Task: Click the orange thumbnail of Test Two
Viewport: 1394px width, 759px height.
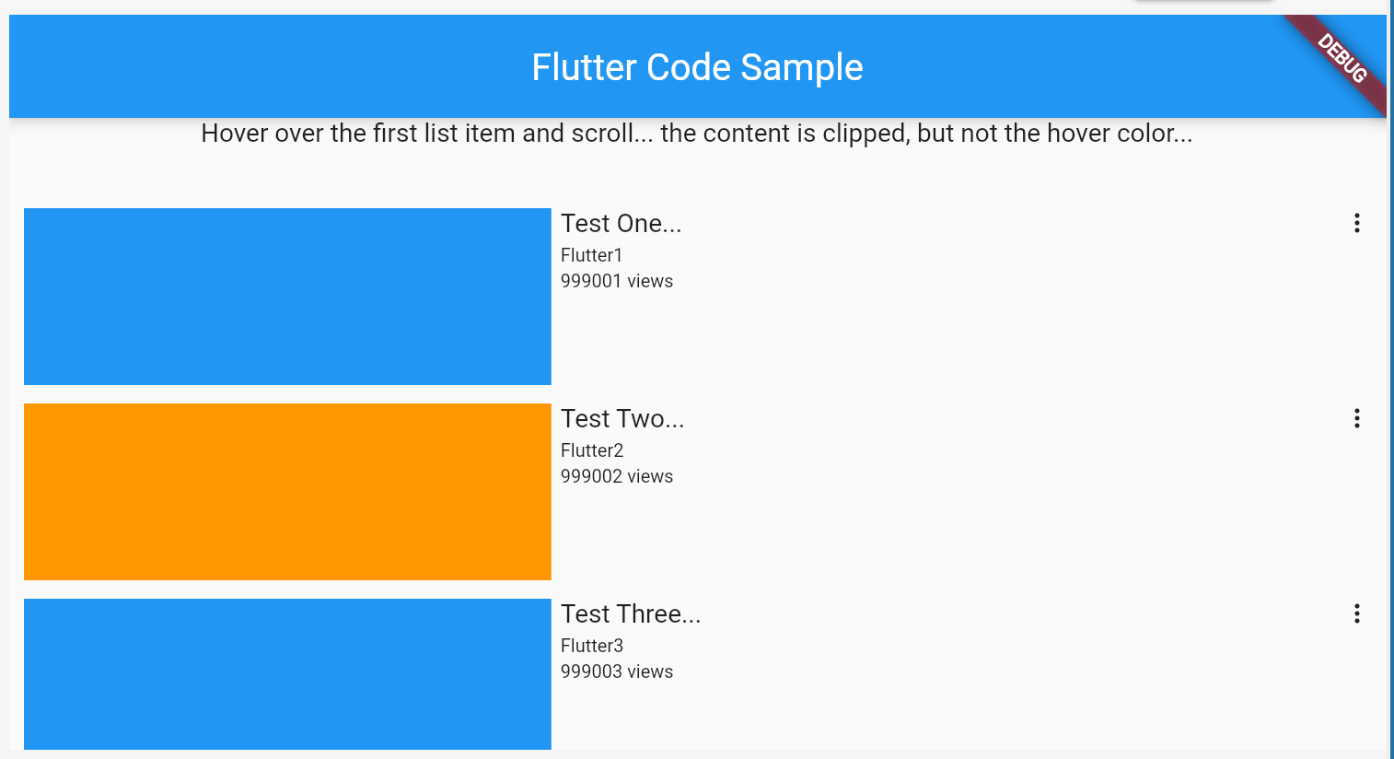Action: click(x=287, y=492)
